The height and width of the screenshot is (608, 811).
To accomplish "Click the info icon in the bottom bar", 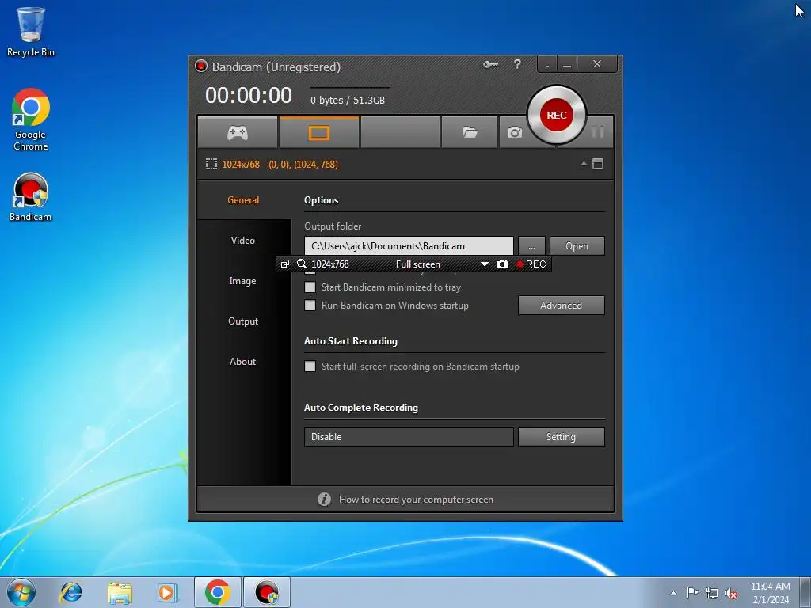I will click(324, 499).
